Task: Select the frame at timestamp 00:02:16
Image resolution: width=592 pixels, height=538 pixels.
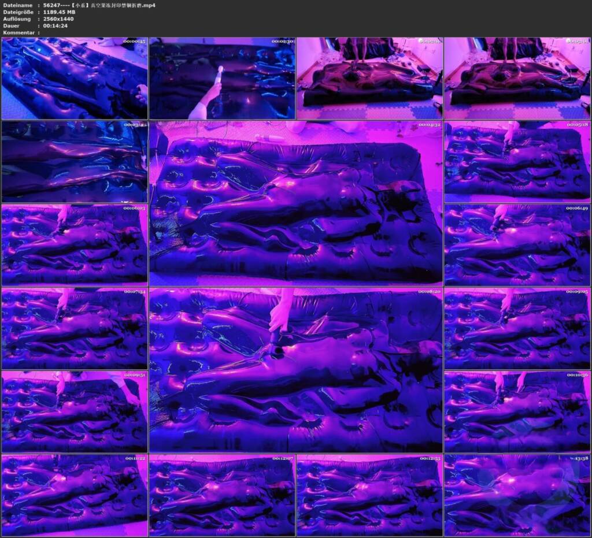Action: click(x=369, y=78)
